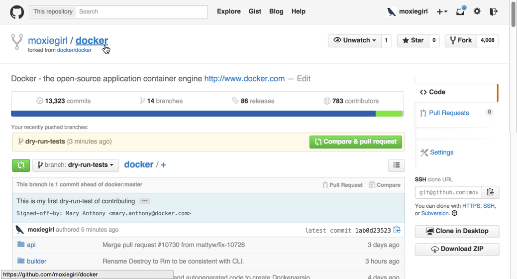Open file list view icon button
517x279 pixels.
point(396,165)
